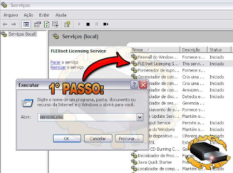
Task: Click the Serviços window title bar icon
Action: [4, 5]
